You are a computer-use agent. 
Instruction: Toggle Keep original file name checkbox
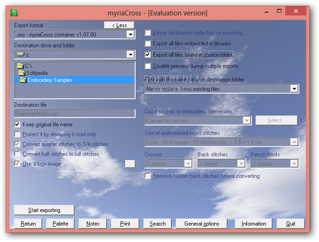(17, 124)
